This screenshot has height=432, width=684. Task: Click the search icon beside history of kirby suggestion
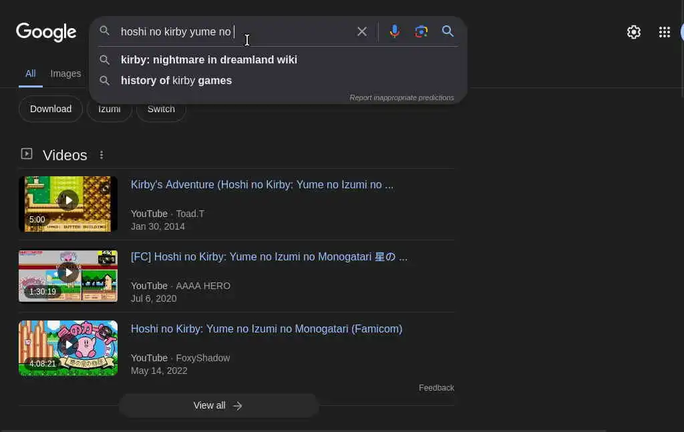click(x=104, y=81)
